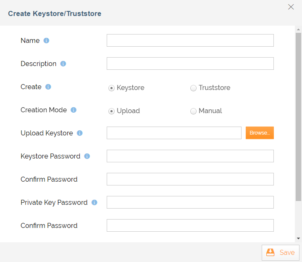Select the Keystore radio button

[x=111, y=88]
